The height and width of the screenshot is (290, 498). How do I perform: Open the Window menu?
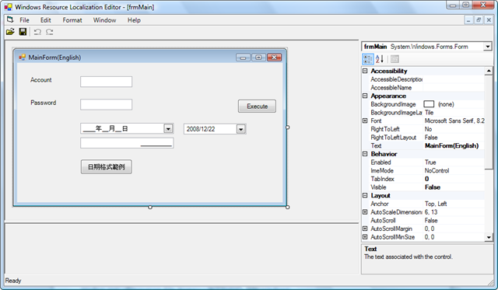tap(104, 20)
